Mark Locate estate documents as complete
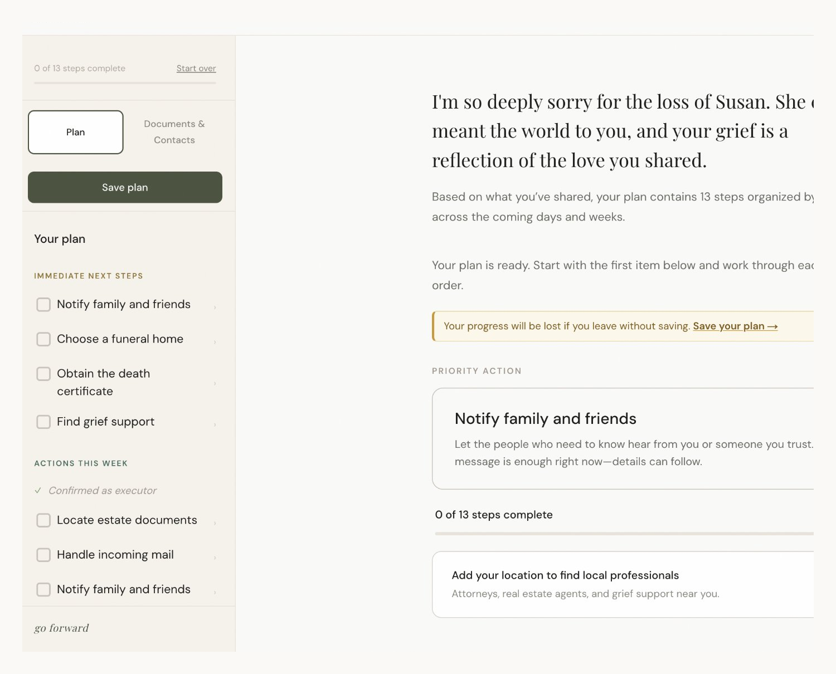The height and width of the screenshot is (674, 836). point(43,520)
